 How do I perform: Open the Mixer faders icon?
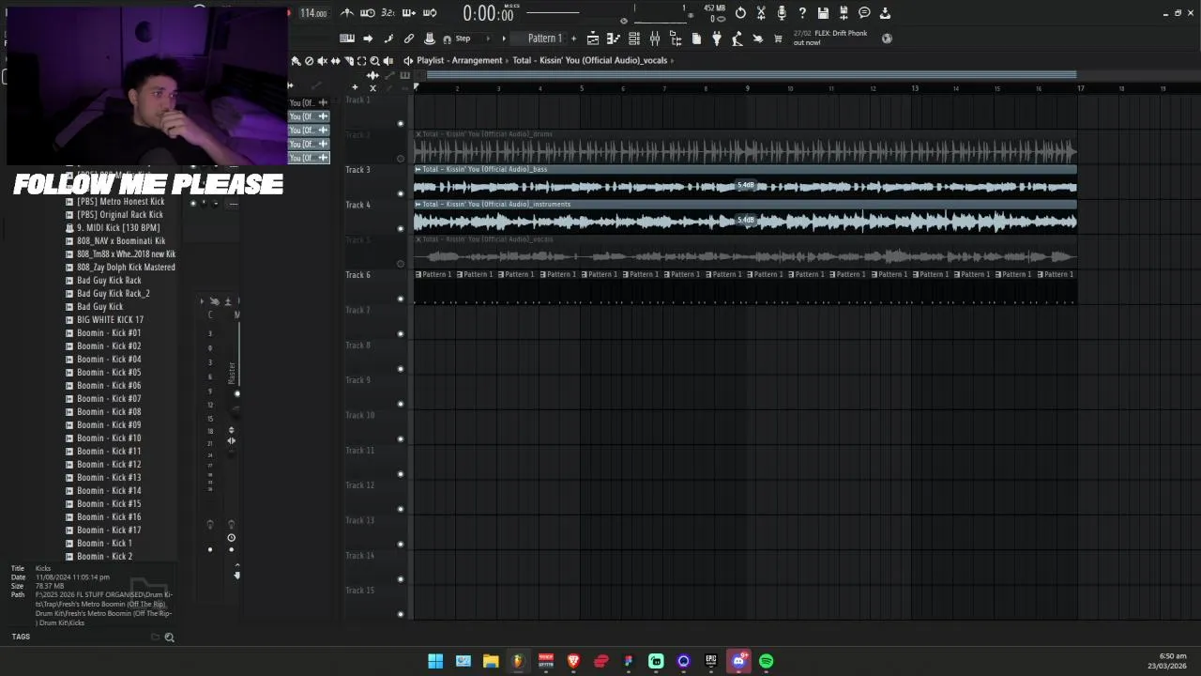[654, 38]
